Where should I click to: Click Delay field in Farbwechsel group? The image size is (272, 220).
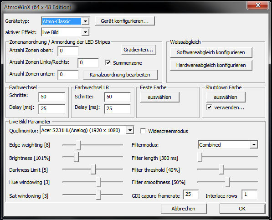52,109
